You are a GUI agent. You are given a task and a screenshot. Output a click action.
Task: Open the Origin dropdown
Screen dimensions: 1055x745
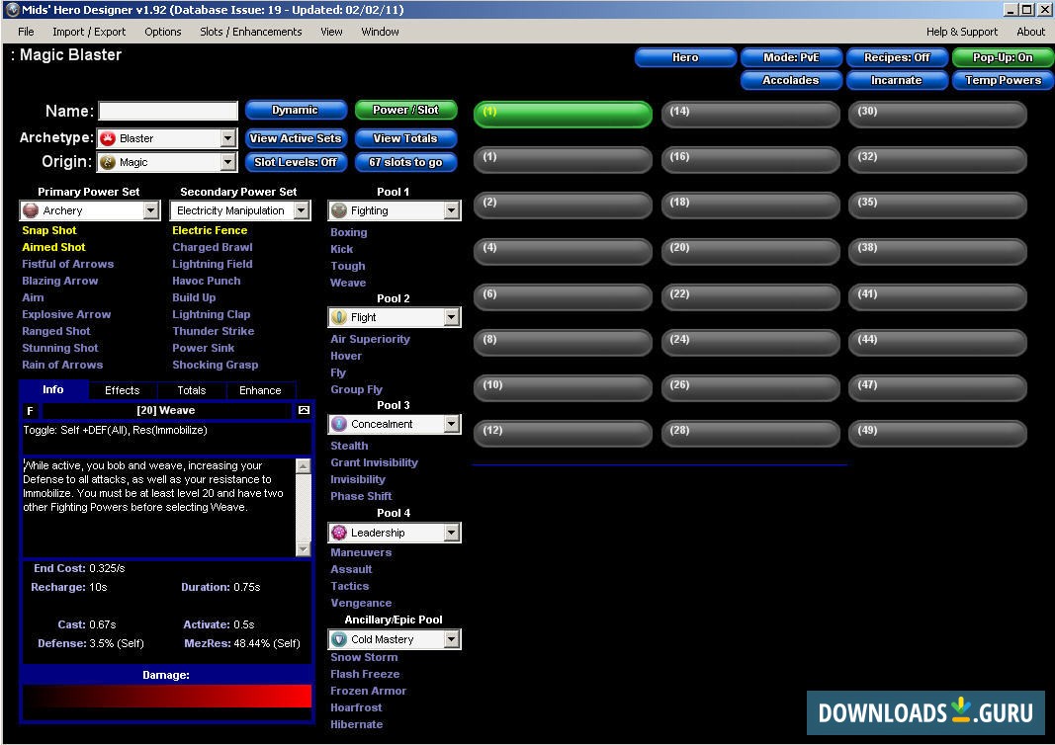(x=228, y=163)
